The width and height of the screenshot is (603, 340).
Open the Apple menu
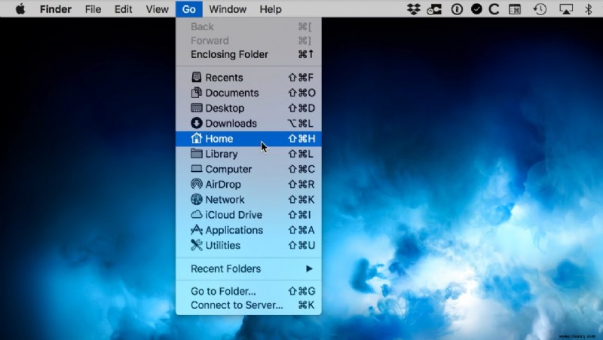pyautogui.click(x=20, y=9)
